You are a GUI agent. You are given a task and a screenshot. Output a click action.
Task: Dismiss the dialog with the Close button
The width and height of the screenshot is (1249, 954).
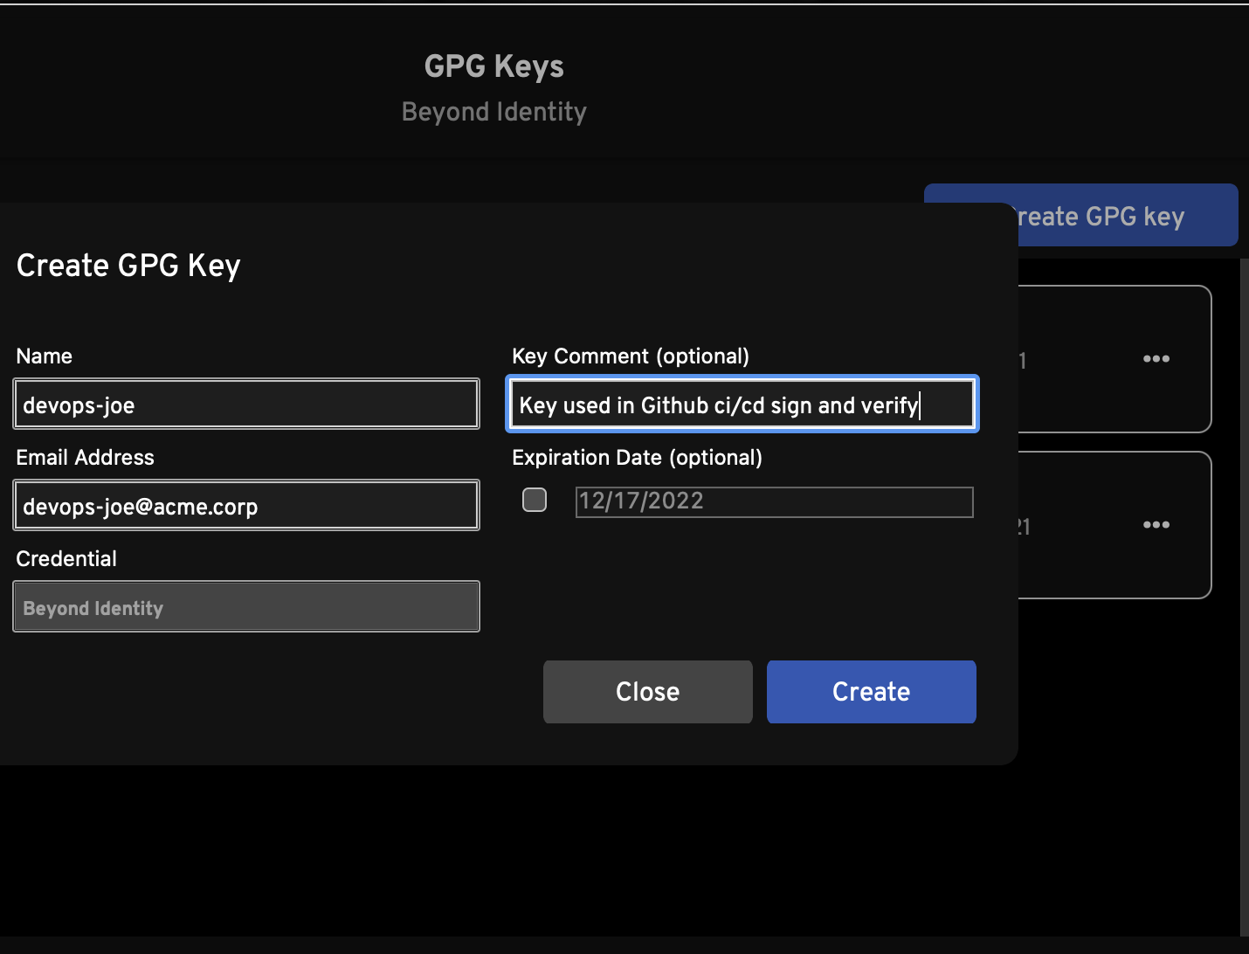click(x=647, y=692)
